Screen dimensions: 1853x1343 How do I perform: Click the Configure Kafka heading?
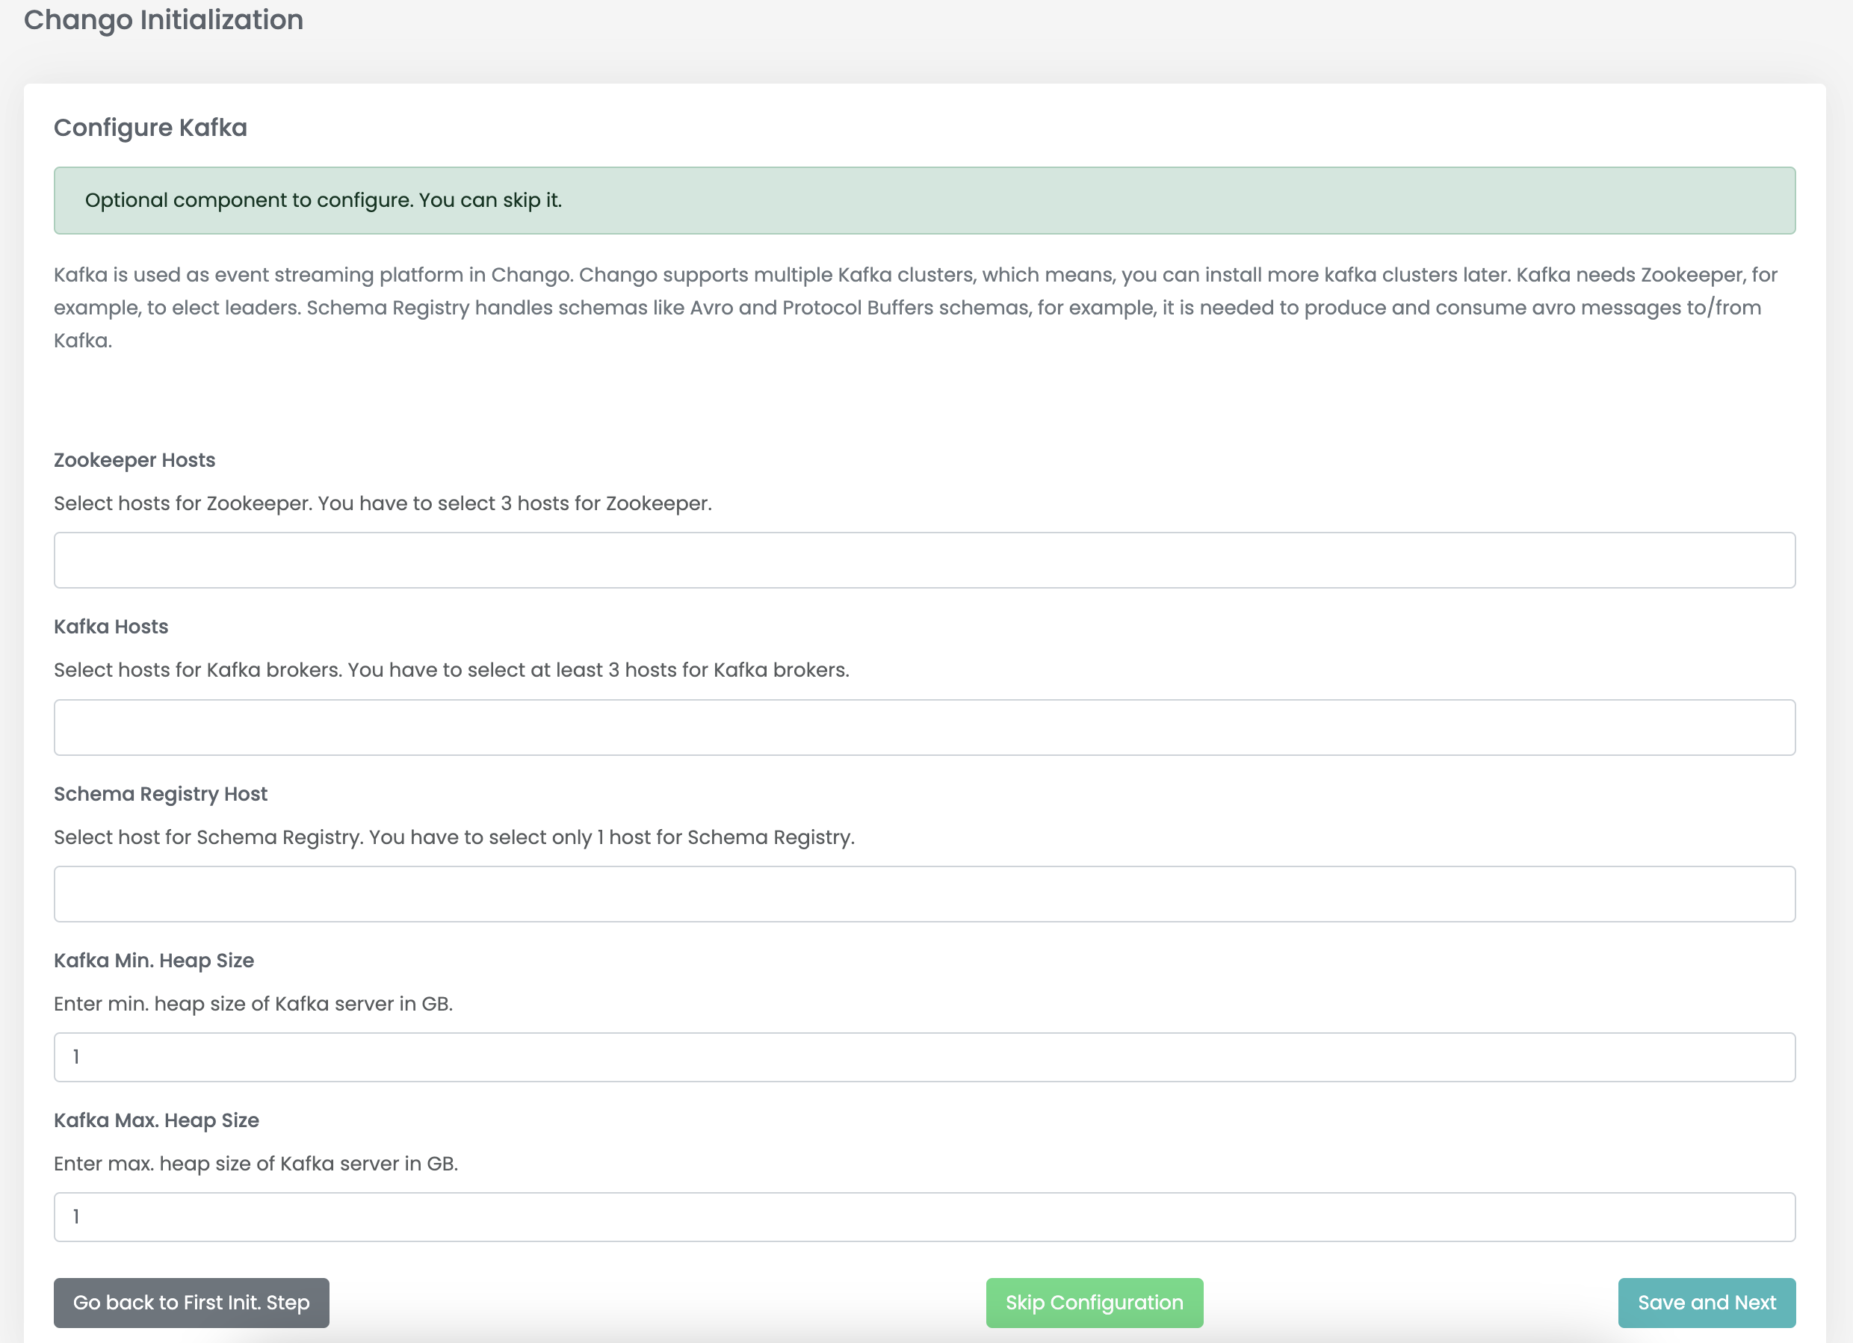pos(150,128)
